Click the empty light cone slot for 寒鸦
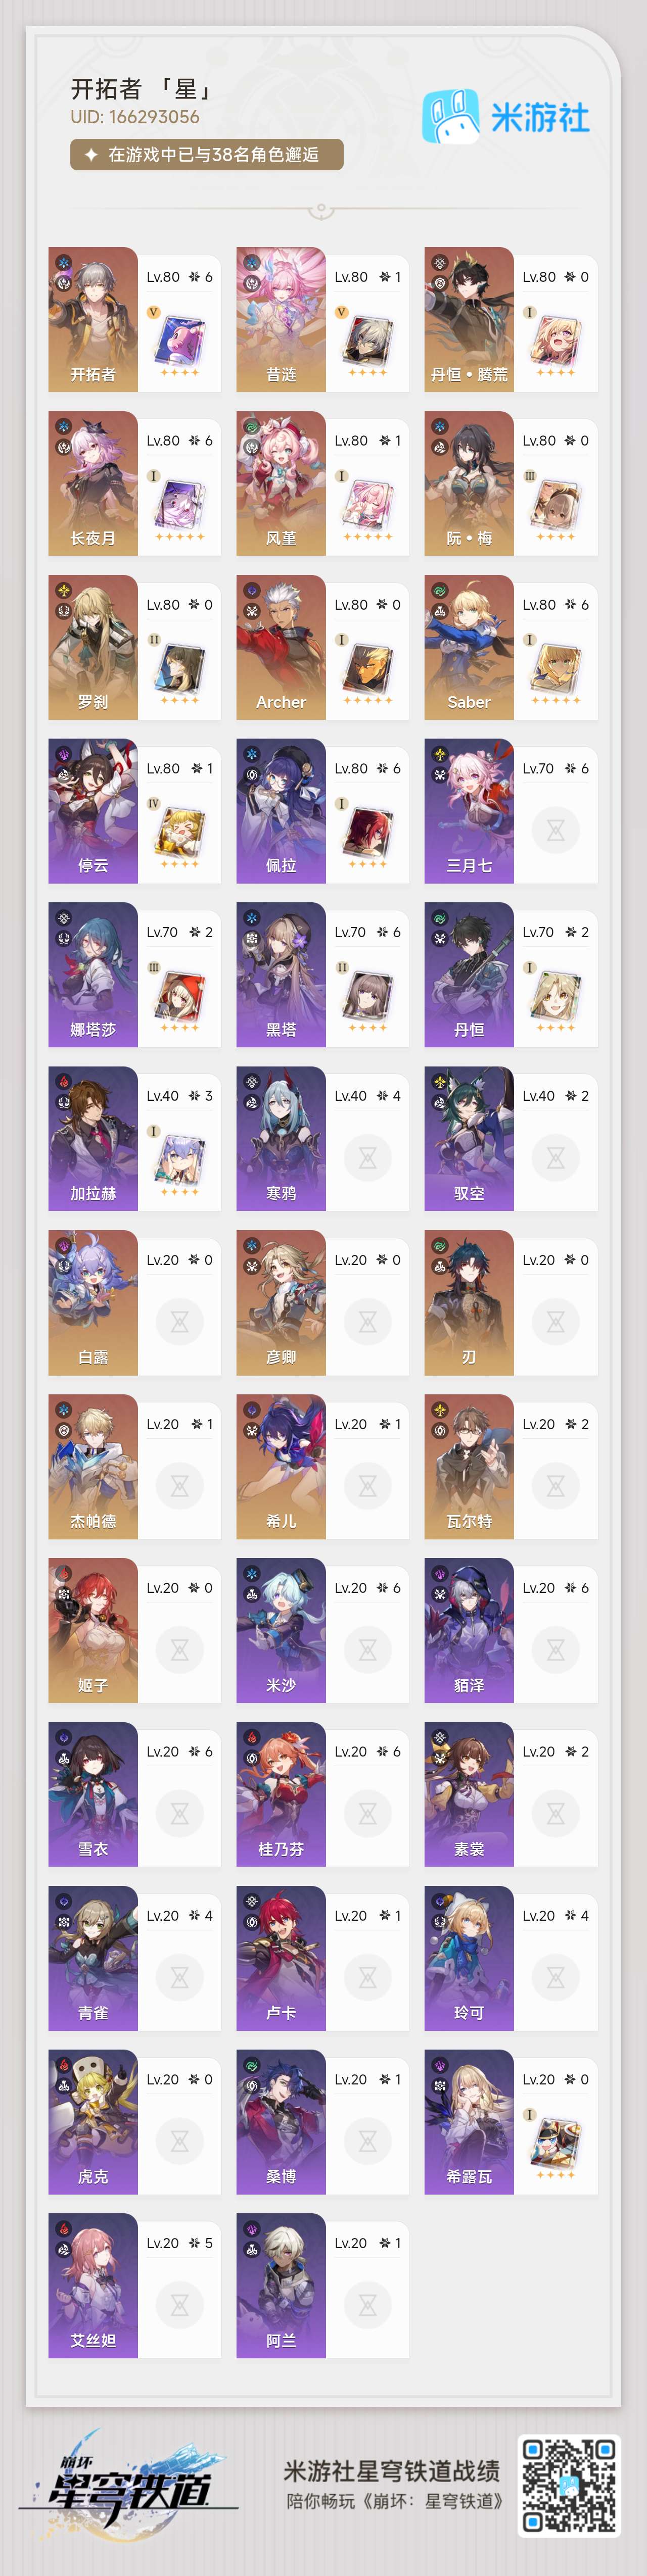The image size is (647, 2576). (368, 1158)
